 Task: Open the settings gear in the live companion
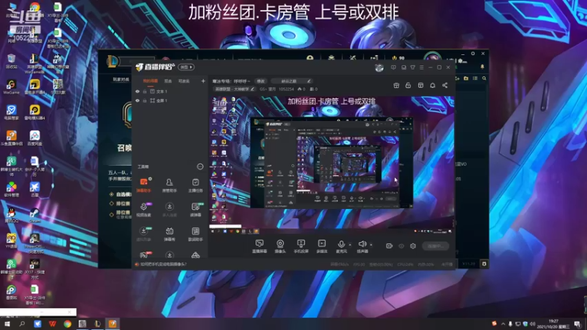413,246
